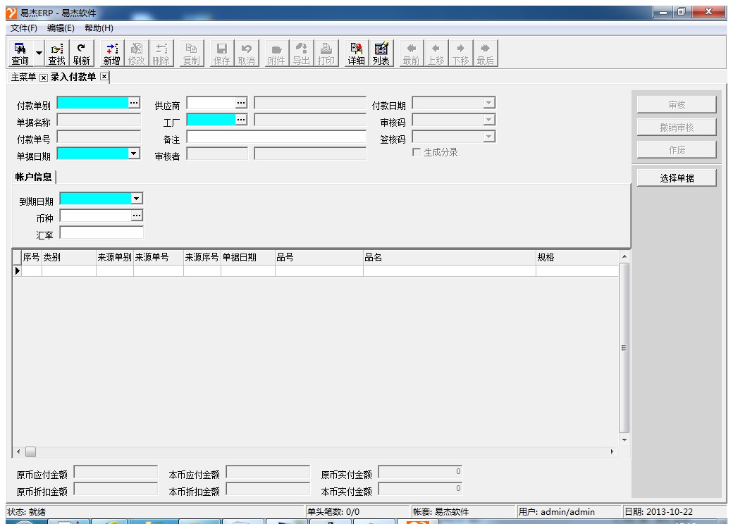The height and width of the screenshot is (524, 733).
Task: Click the 保存 (Save) toolbar icon
Action: coord(221,53)
